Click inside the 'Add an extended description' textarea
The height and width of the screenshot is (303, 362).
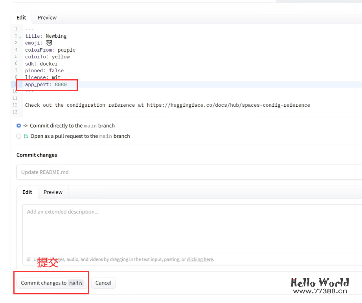click(x=189, y=228)
